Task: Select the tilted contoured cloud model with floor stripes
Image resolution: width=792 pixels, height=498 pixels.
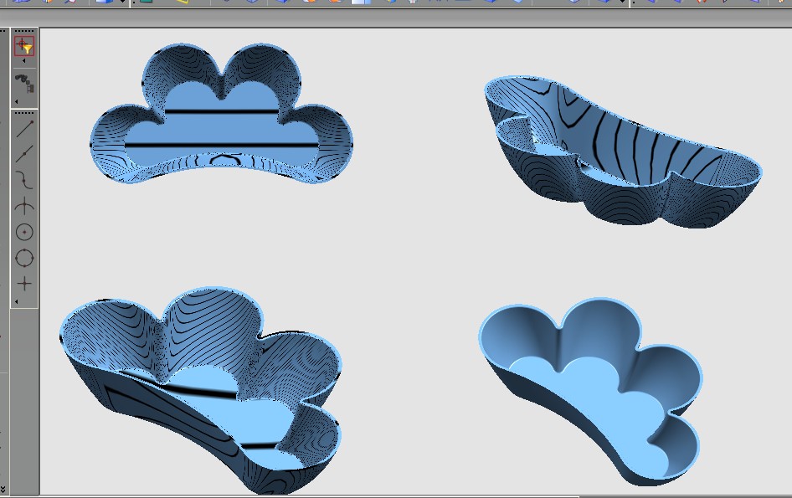Action: [201, 390]
